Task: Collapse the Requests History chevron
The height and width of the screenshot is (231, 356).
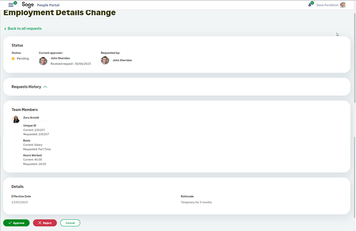Action: 45,87
